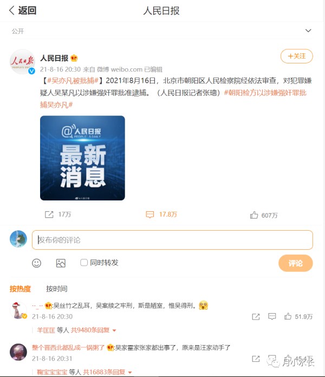Screen dimensions: 325x377
Task: Like the first comment with 51.9万 likes
Action: click(288, 316)
